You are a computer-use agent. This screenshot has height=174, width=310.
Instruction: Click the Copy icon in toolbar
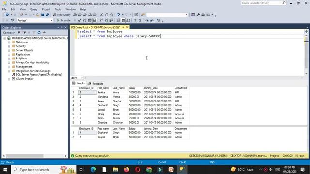pos(107,15)
